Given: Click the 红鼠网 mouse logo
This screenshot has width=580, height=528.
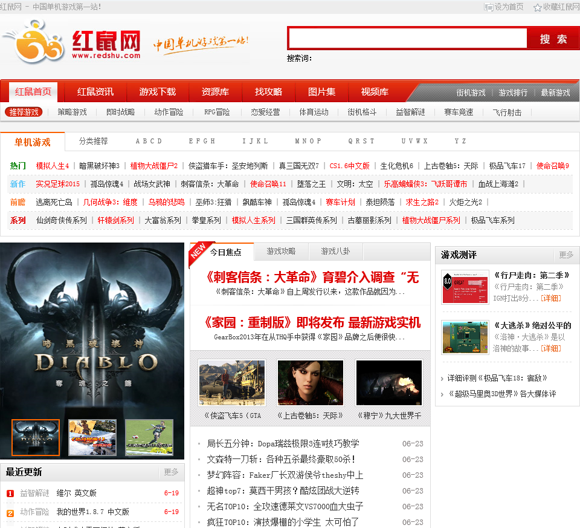Looking at the screenshot, I should click(x=34, y=42).
